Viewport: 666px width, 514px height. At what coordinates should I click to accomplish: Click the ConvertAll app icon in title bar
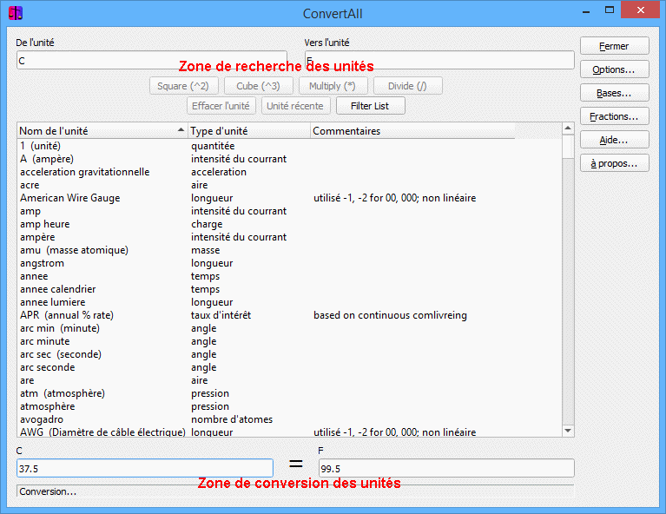coord(16,13)
